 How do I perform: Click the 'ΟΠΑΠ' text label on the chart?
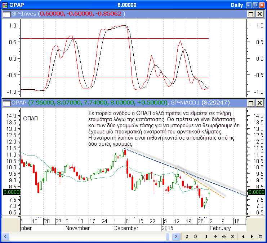pos(30,119)
